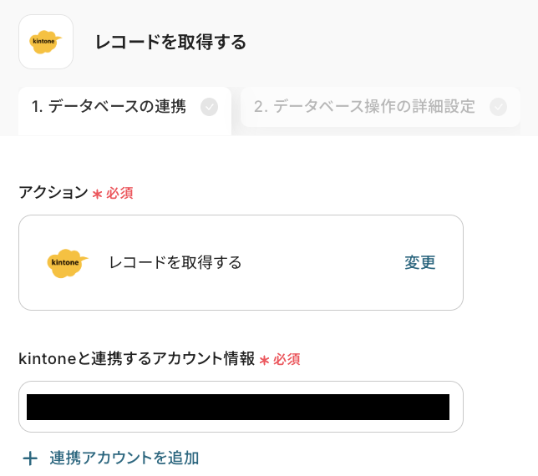Click the kintone cloud icon inside the action card
The height and width of the screenshot is (476, 538).
[68, 263]
